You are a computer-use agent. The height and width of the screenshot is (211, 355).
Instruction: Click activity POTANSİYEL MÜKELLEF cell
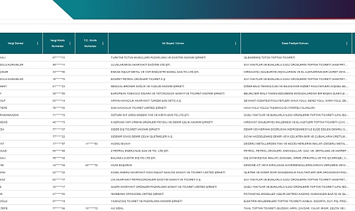[296, 194]
